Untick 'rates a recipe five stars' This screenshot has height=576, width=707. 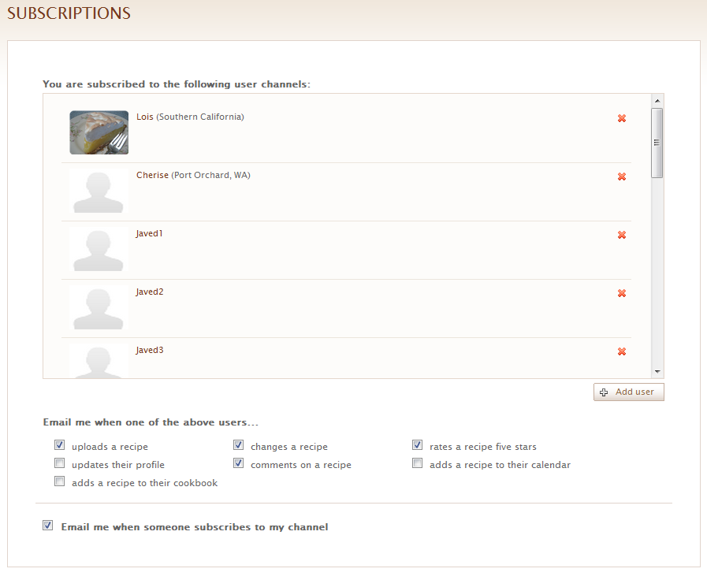(417, 445)
